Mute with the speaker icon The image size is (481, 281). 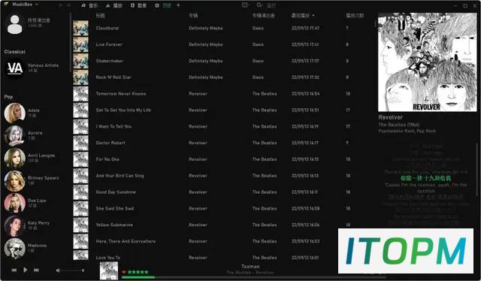click(58, 270)
